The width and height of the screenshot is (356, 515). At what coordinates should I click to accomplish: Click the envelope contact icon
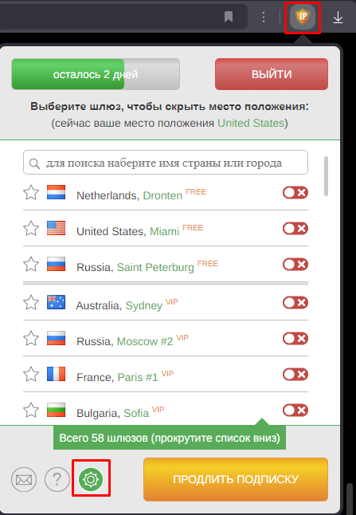click(24, 480)
